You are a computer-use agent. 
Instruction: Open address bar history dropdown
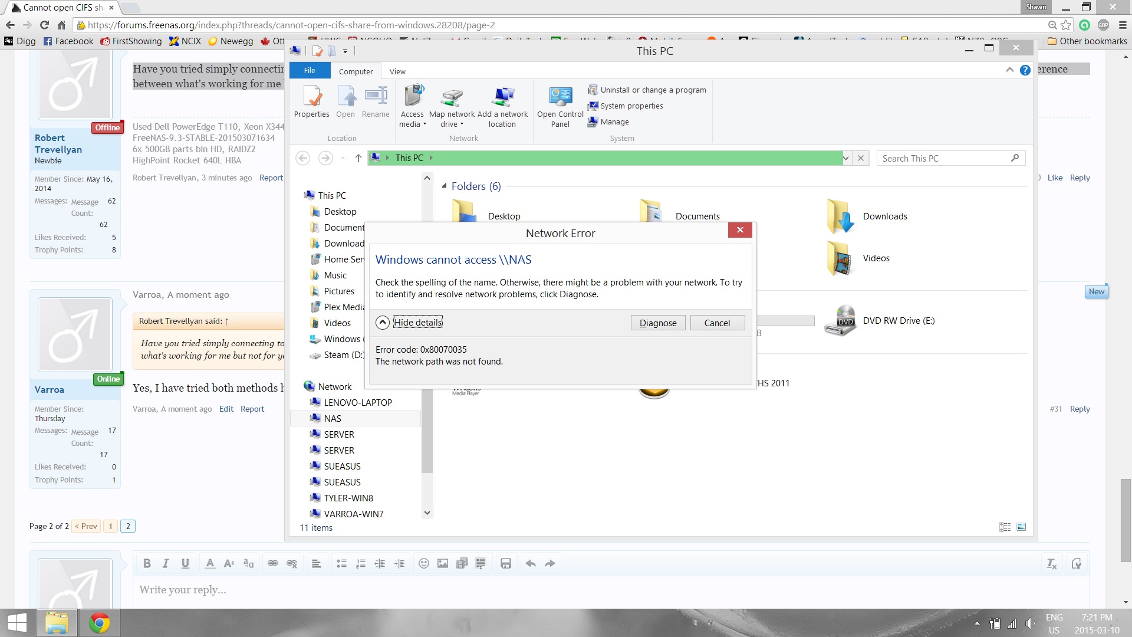click(x=845, y=158)
